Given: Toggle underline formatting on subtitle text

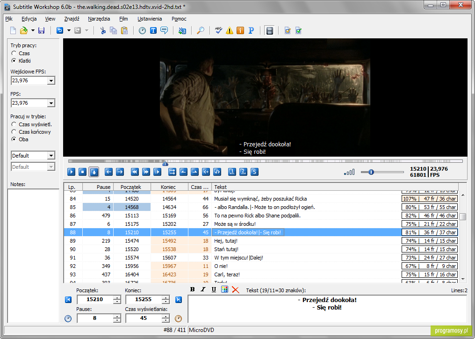Looking at the screenshot, I should [x=214, y=289].
